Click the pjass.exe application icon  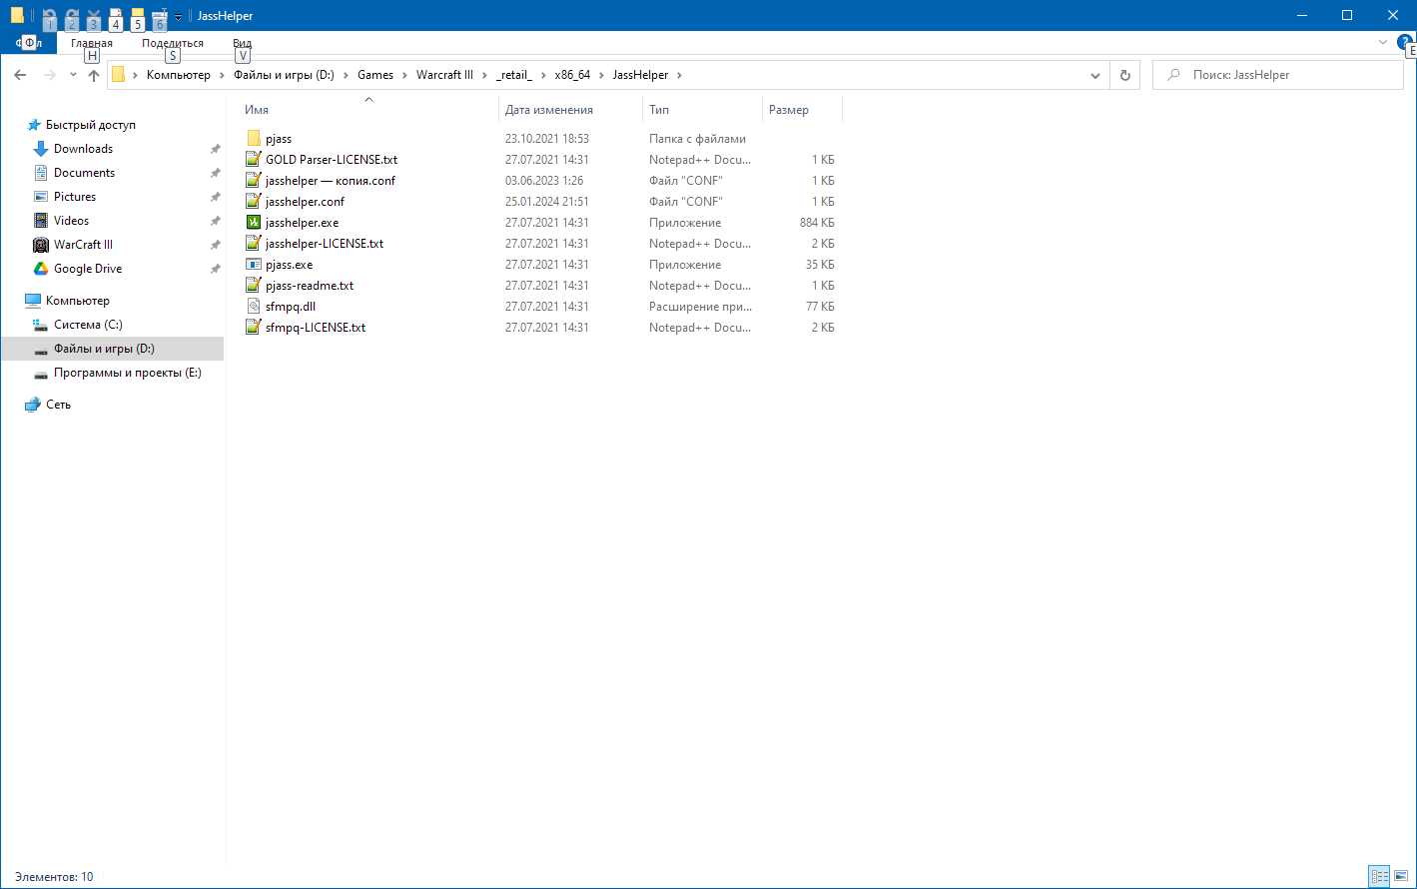tap(254, 265)
